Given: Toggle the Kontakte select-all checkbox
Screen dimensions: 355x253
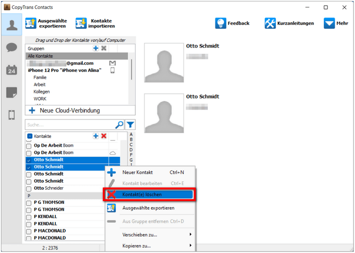Looking at the screenshot, I should click(x=30, y=136).
